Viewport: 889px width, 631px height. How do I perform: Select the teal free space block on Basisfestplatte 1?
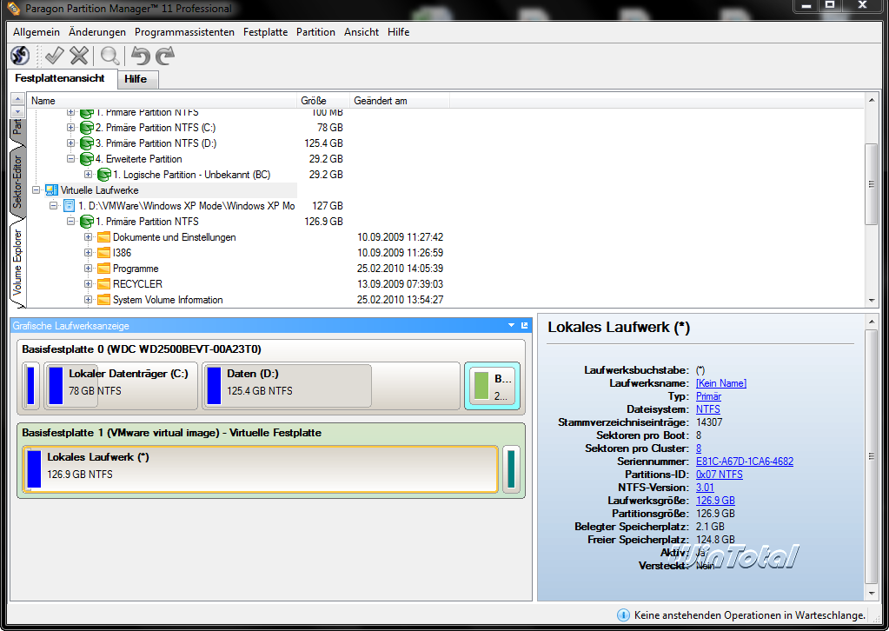(x=511, y=468)
